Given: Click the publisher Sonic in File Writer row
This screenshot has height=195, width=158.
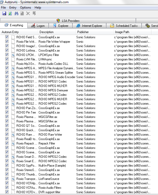Looking at the screenshot, I should (x=80, y=42).
